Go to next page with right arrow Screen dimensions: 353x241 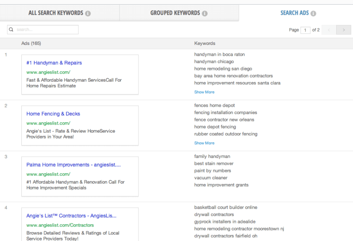click(x=344, y=30)
